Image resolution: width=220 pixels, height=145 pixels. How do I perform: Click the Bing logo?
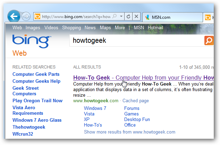click(x=32, y=41)
